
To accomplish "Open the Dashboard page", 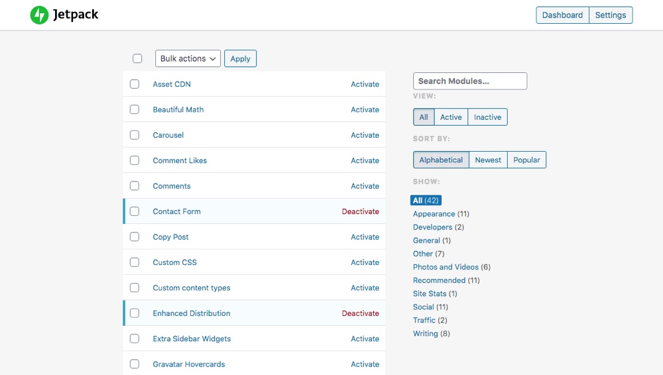I will pyautogui.click(x=562, y=15).
